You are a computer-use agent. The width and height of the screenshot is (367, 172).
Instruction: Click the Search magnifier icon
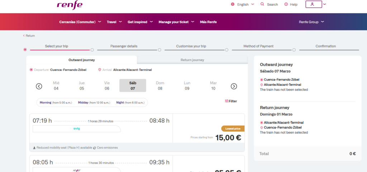coord(262,4)
